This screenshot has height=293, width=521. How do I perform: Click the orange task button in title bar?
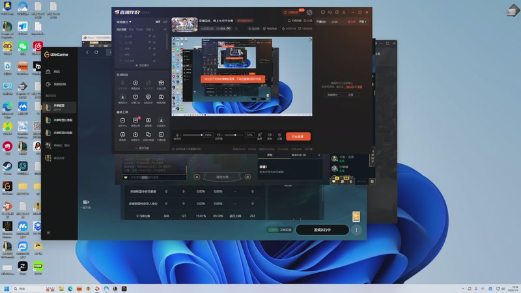291,12
